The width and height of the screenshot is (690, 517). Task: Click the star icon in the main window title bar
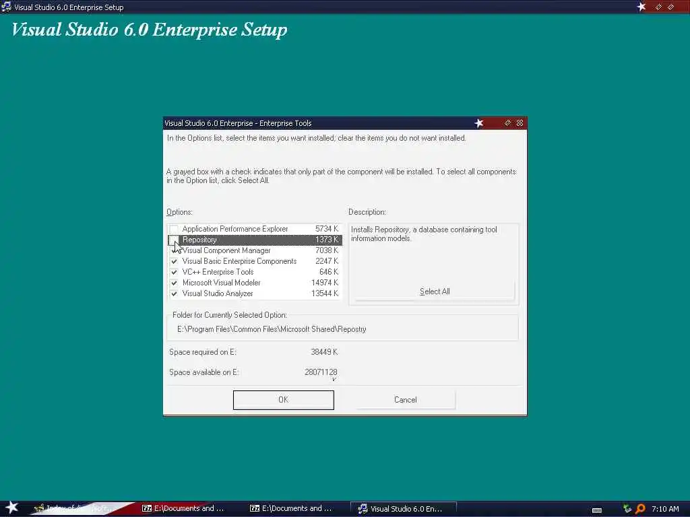641,7
